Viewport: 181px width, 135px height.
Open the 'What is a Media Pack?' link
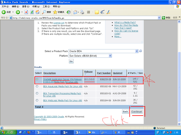125,22
